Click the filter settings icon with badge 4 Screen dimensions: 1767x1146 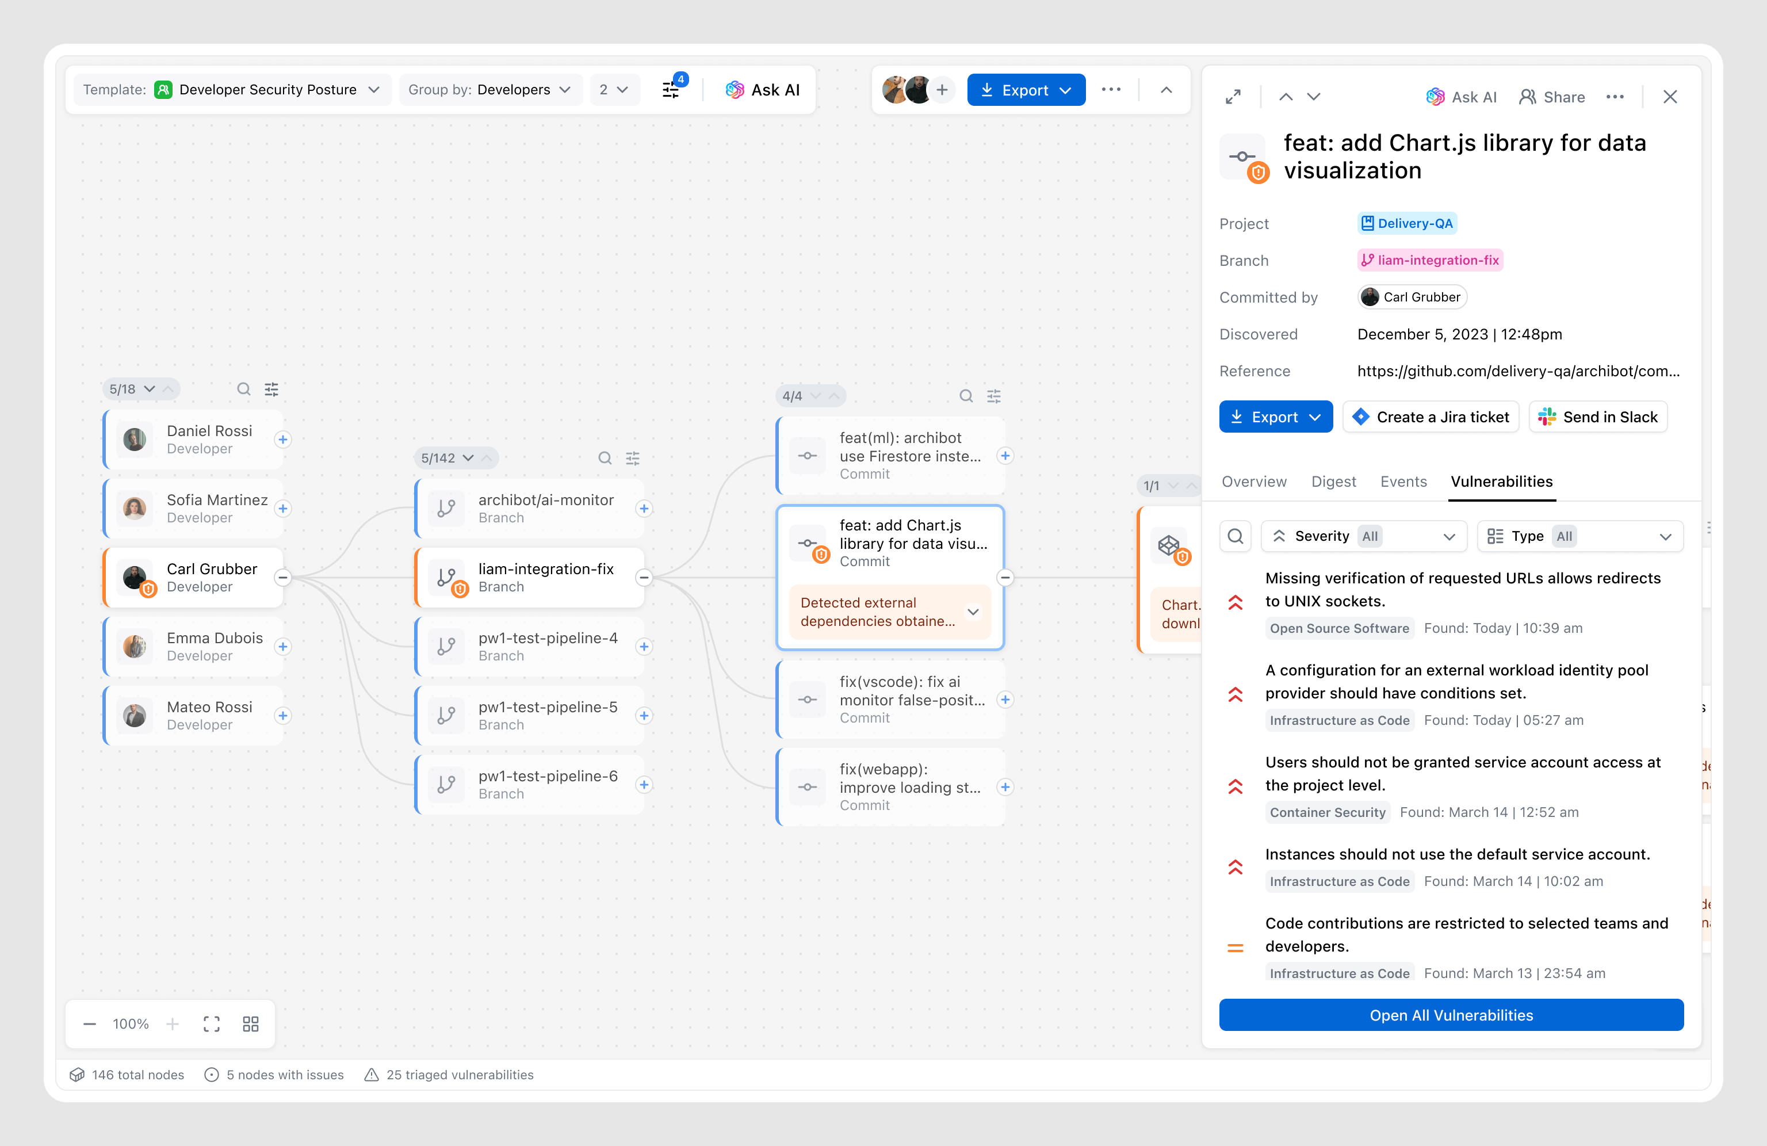click(x=671, y=90)
